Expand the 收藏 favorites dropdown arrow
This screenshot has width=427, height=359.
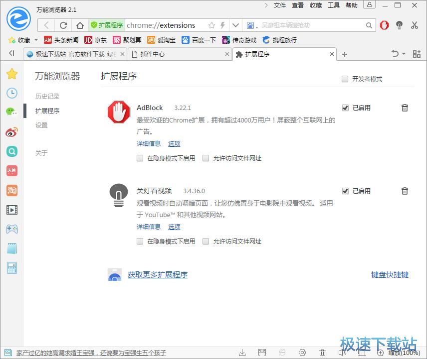36,40
